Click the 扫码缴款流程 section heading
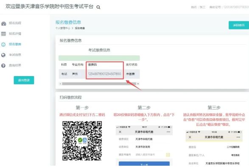 pos(70,97)
